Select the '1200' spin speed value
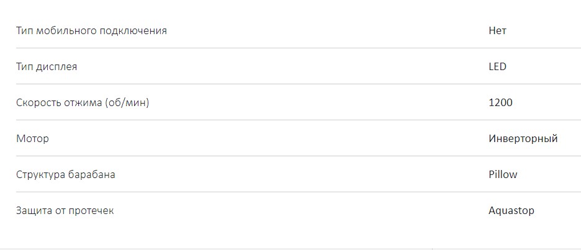The width and height of the screenshot is (581, 250). pos(500,102)
